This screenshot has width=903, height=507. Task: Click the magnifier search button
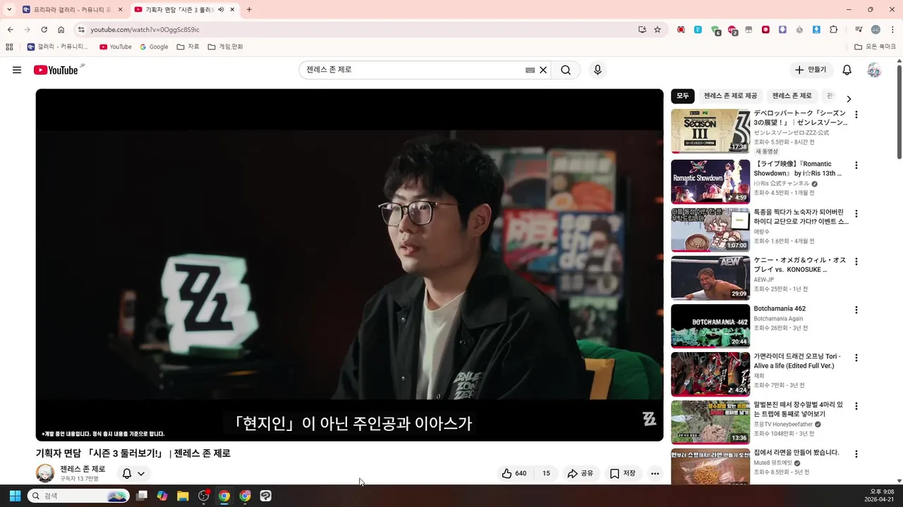click(566, 70)
